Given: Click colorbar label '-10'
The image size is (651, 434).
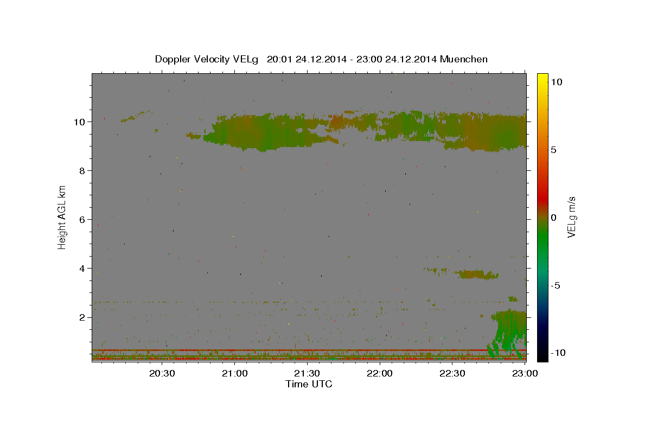Looking at the screenshot, I should pos(558,353).
